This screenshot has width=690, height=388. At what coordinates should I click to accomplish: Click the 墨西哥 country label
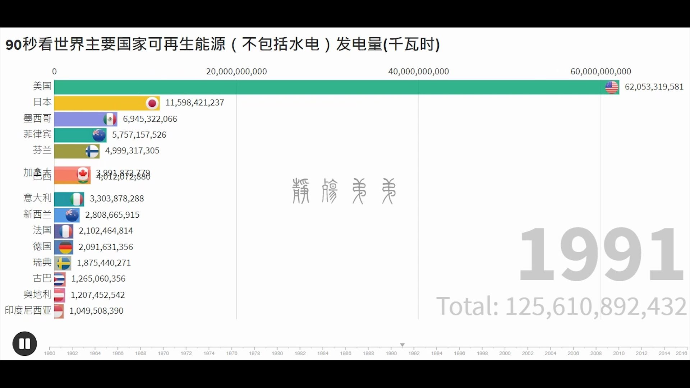pyautogui.click(x=37, y=118)
